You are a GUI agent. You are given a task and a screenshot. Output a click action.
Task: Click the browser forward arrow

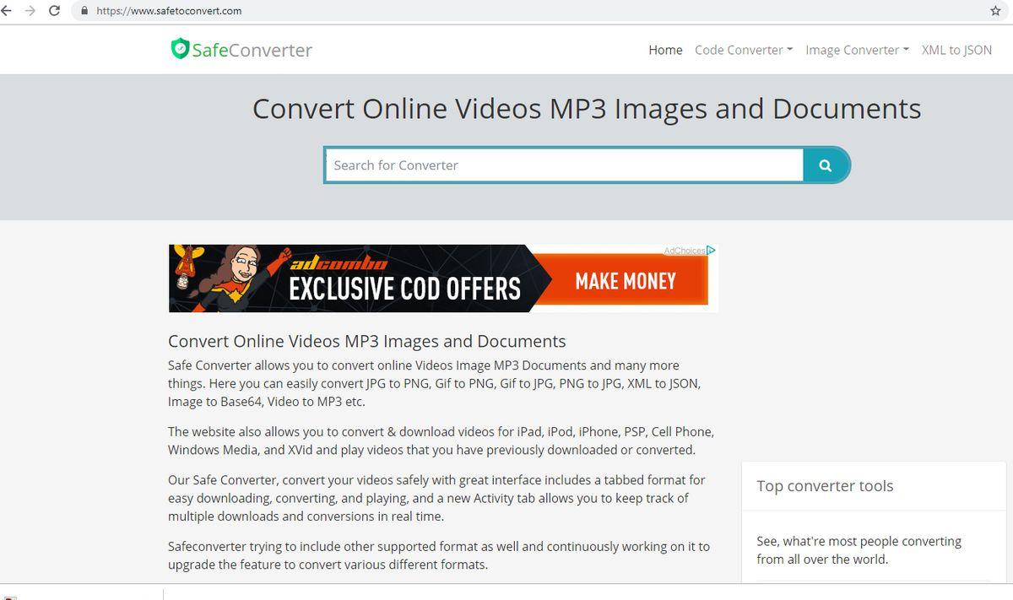(30, 11)
